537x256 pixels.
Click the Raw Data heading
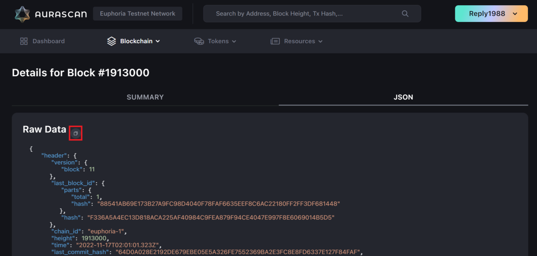pyautogui.click(x=44, y=129)
